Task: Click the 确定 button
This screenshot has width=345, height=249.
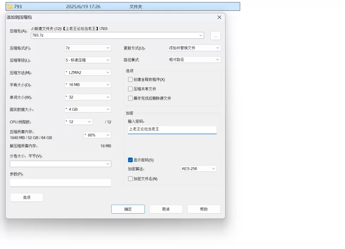Action: [128, 209]
